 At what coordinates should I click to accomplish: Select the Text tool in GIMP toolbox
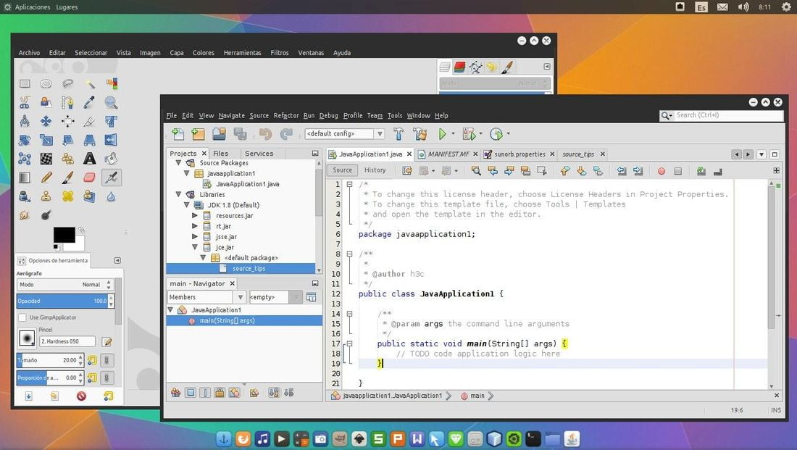[x=89, y=158]
